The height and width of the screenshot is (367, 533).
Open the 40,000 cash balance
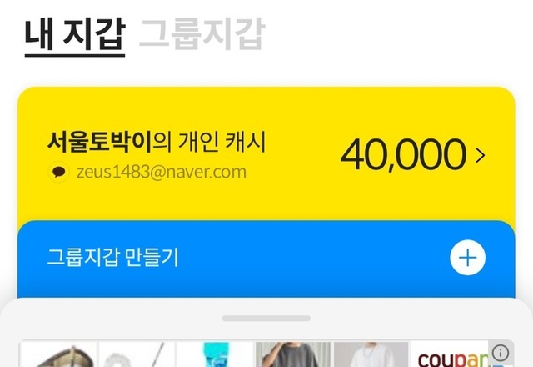(x=403, y=155)
